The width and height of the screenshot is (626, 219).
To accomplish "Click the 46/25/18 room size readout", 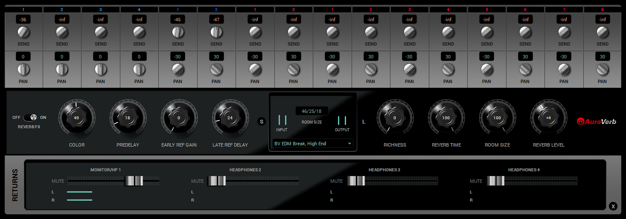I will [x=312, y=111].
